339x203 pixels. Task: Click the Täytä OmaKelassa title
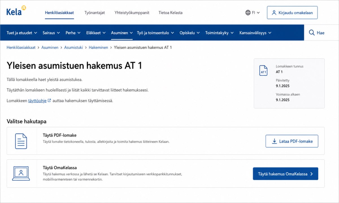click(x=60, y=168)
